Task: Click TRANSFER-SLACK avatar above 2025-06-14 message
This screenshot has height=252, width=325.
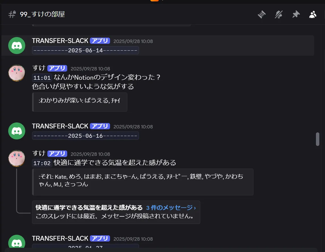Action: tap(16, 46)
